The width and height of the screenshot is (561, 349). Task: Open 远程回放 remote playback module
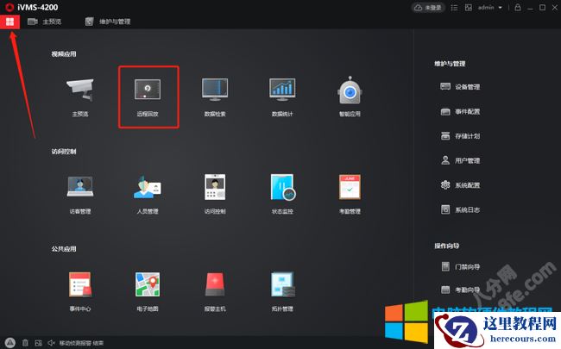148,97
